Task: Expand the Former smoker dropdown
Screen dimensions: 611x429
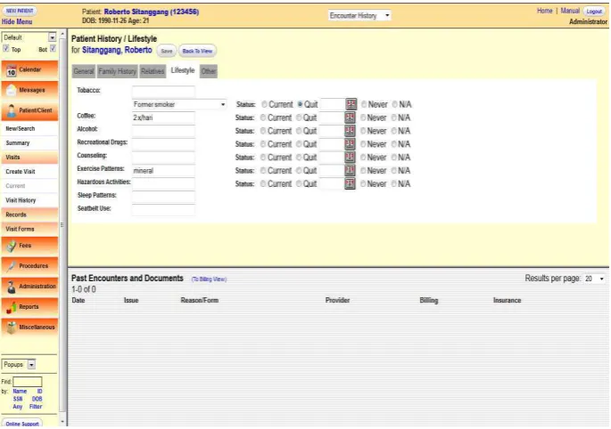Action: [179, 105]
